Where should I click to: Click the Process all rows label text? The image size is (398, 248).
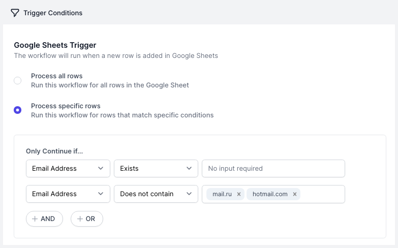(x=56, y=76)
